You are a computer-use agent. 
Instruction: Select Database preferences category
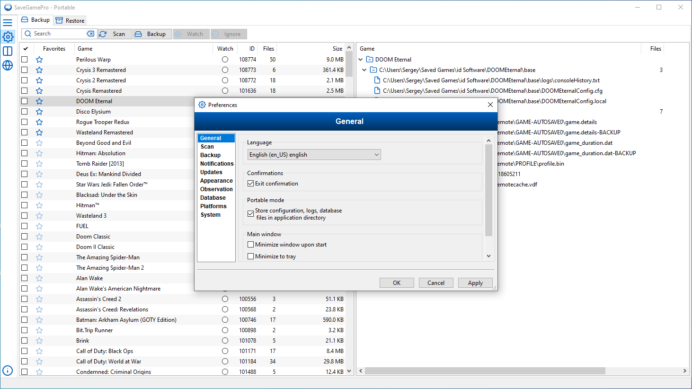pos(213,198)
